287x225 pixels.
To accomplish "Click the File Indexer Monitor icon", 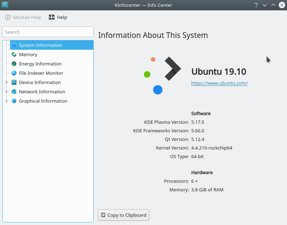I will [14, 73].
